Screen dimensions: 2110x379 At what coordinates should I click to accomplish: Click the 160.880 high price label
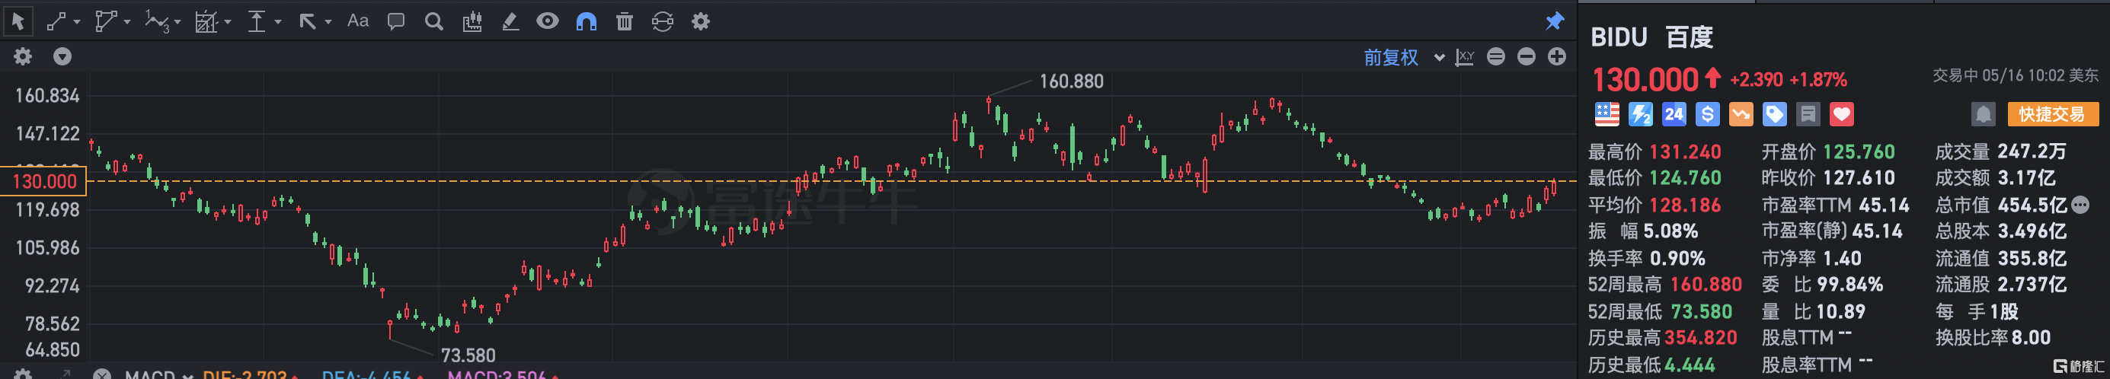tap(1072, 81)
